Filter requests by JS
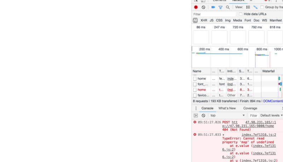Image resolution: width=283 pixels, height=162 pixels. click(212, 21)
